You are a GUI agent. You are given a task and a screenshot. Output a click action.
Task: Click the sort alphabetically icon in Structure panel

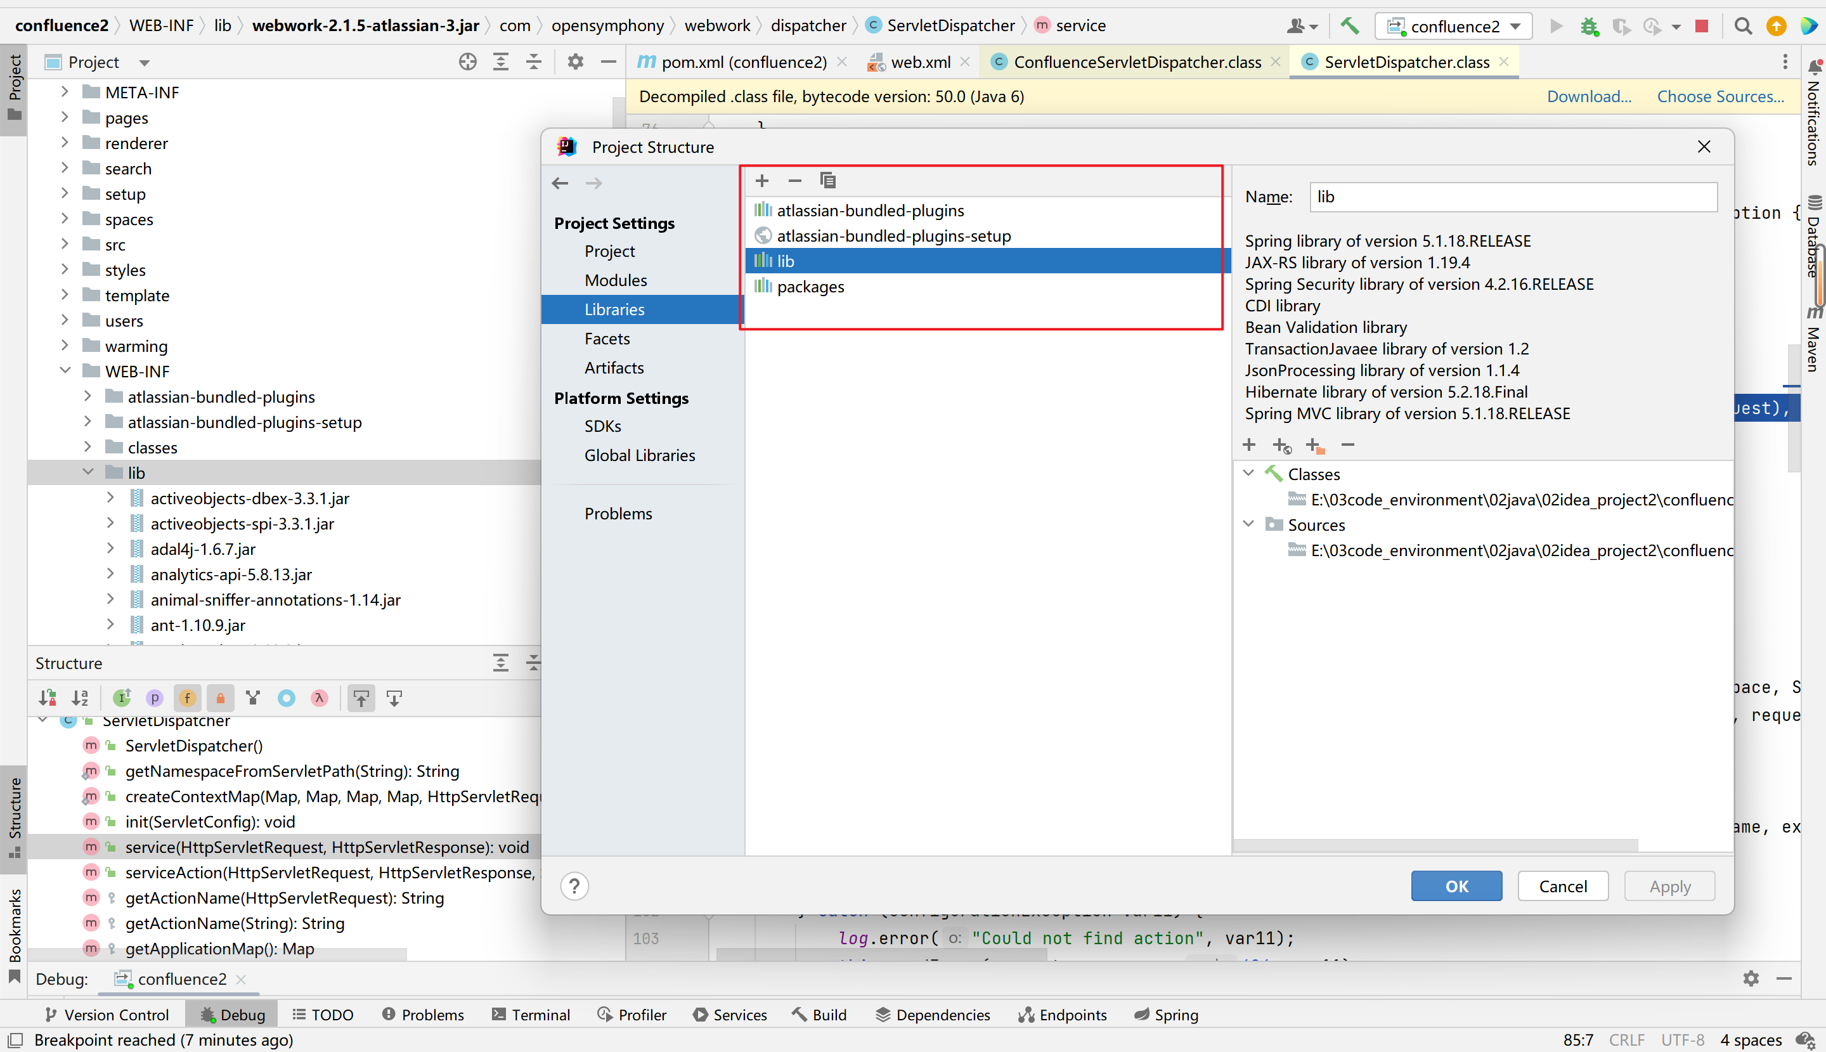(x=81, y=698)
